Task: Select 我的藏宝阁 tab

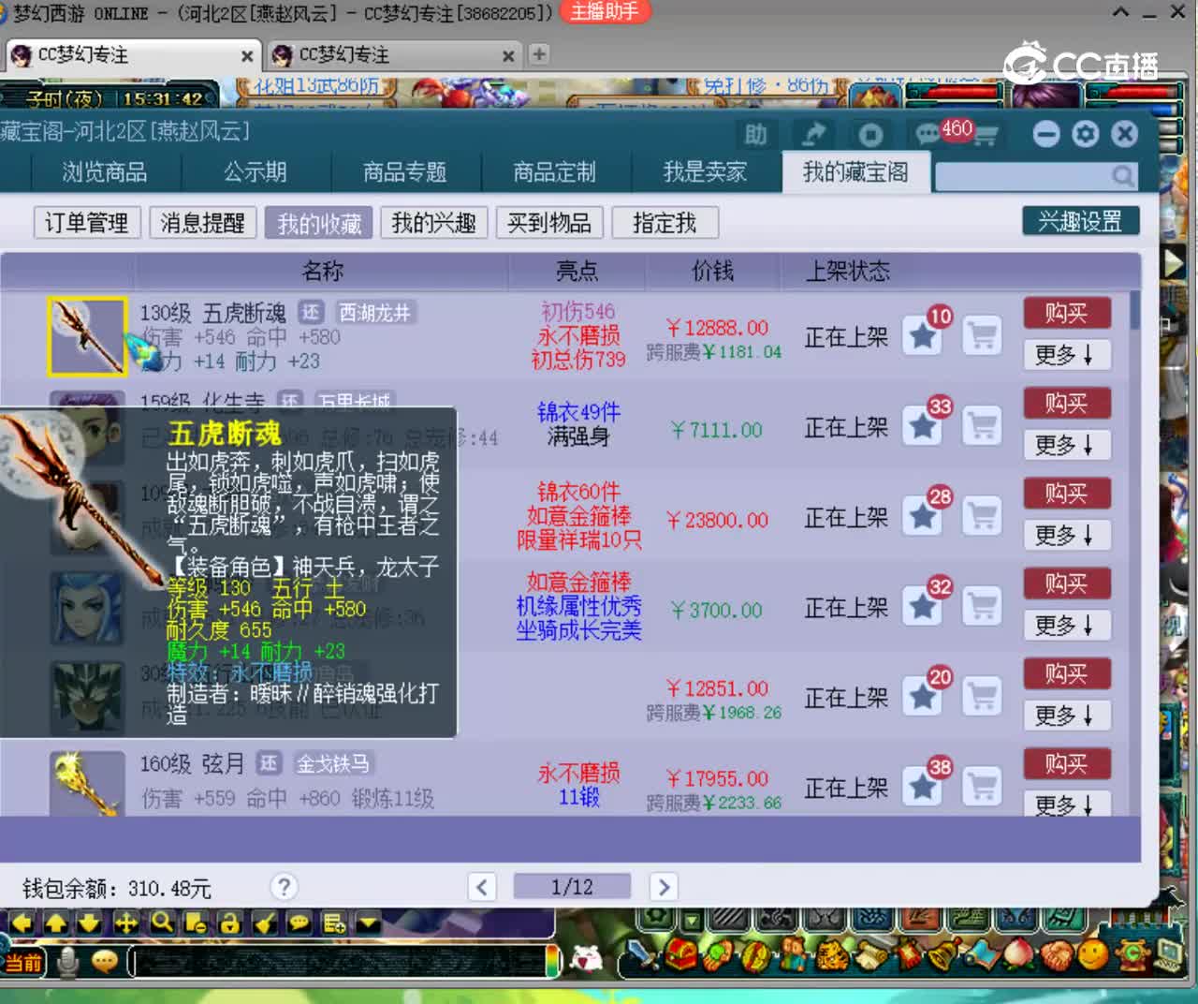Action: (855, 172)
